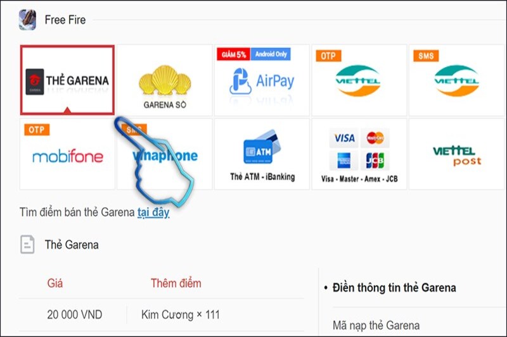Screen dimensions: 507x337
Task: Select Thẻ ATM - iBanking option
Action: pos(262,154)
